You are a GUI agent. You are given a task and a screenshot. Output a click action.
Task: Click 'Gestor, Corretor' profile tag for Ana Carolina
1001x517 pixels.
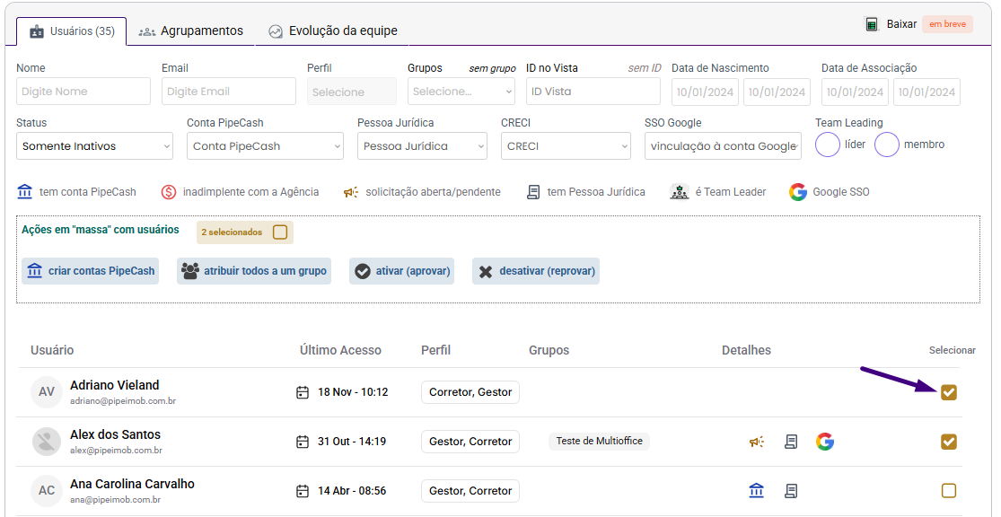[x=470, y=491]
